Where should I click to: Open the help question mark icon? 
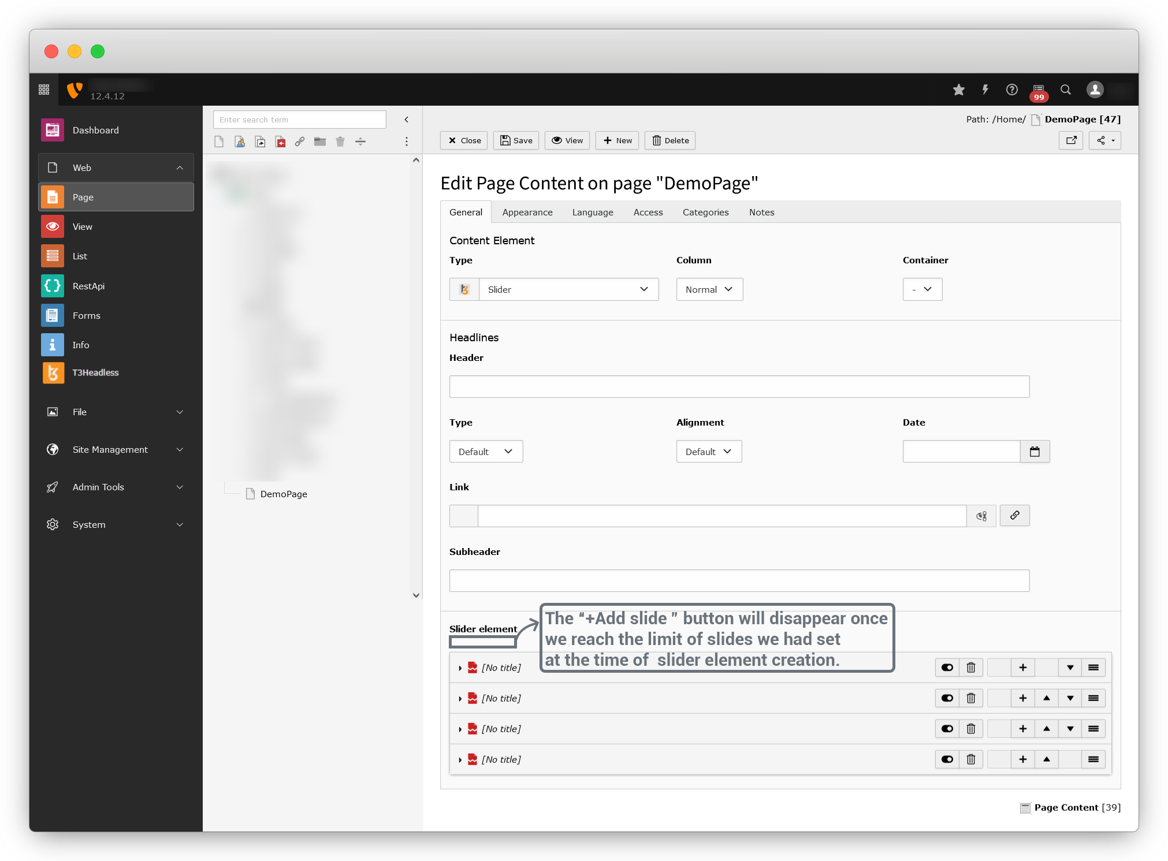pyautogui.click(x=1011, y=90)
